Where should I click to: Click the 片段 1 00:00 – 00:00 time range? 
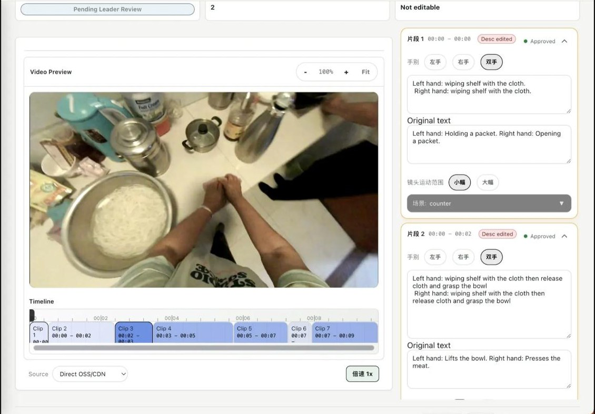(x=449, y=39)
